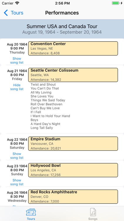Open Seattle Center Colisseum venue card

click(x=73, y=75)
